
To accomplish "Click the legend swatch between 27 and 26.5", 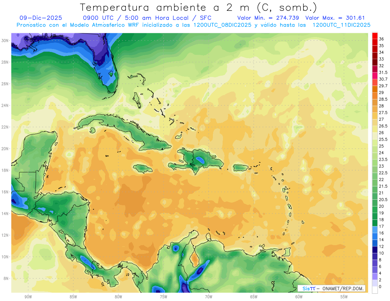I will (x=375, y=123).
